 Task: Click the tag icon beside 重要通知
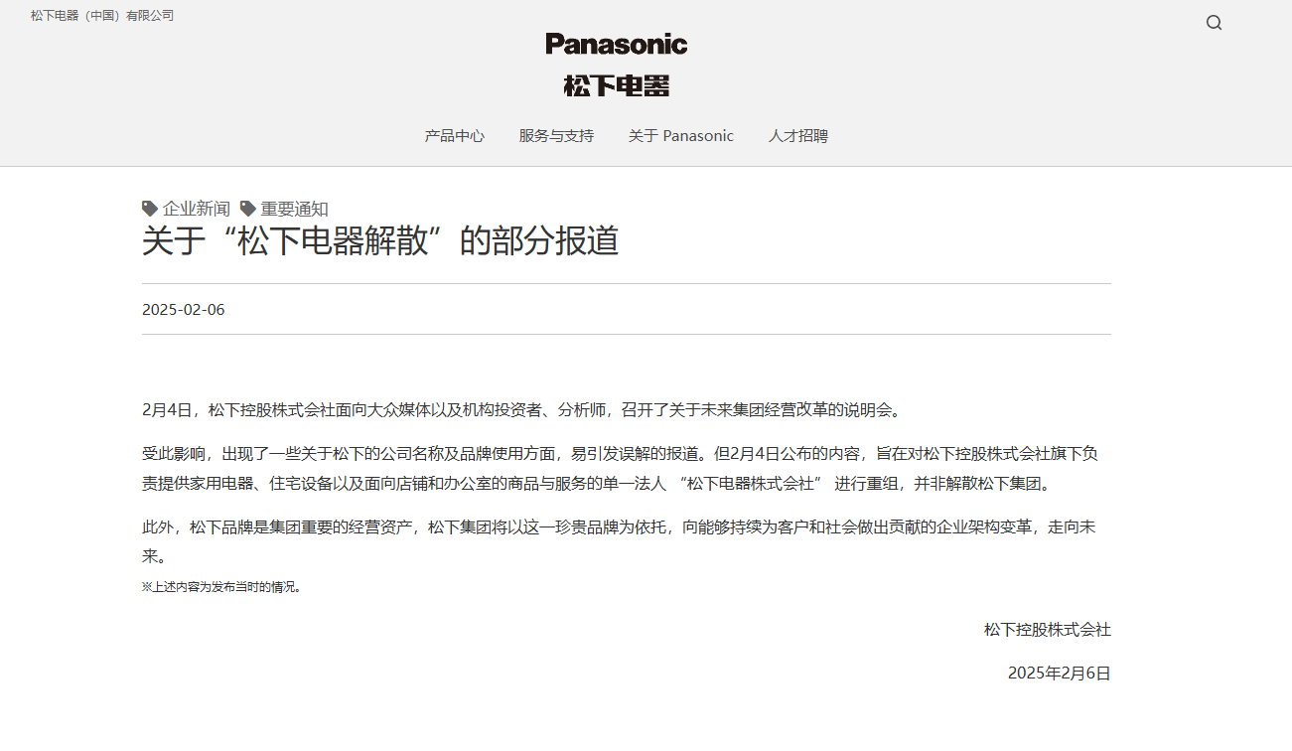(248, 208)
